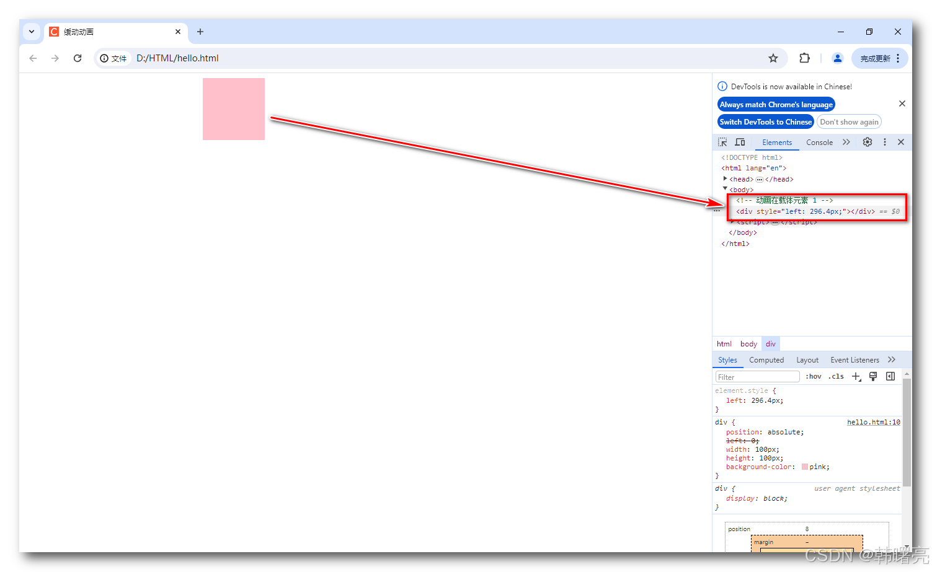Close the DevTools panel
This screenshot has width=932, height=572.
[901, 142]
